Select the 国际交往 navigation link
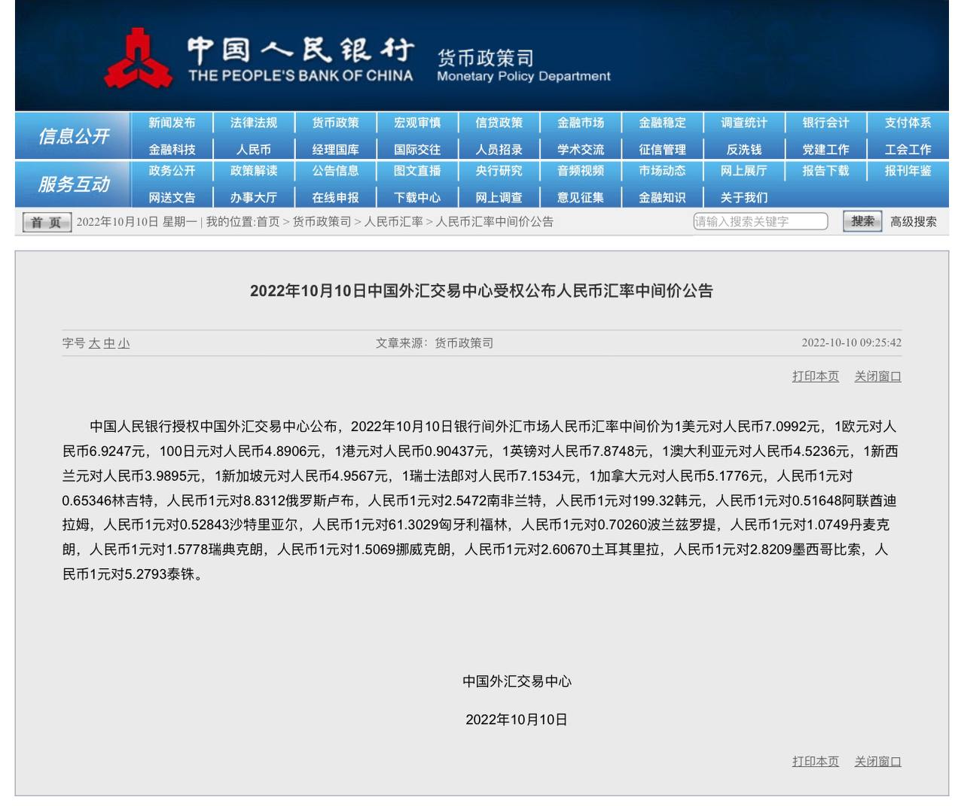This screenshot has width=964, height=806. click(417, 150)
